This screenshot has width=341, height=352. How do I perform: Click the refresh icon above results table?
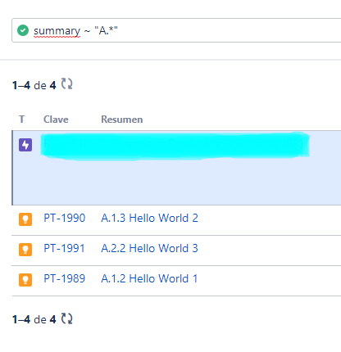[x=66, y=83]
